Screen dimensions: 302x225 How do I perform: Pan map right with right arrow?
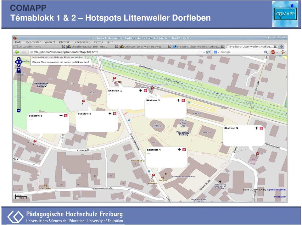point(21,62)
